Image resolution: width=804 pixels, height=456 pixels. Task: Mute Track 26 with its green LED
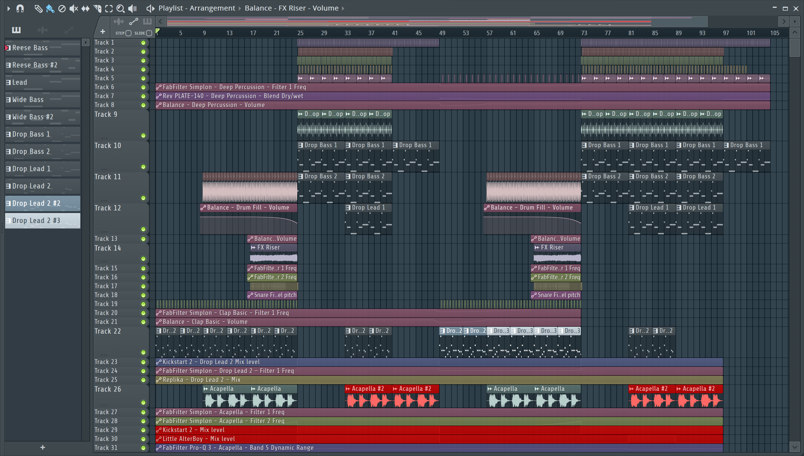(143, 402)
